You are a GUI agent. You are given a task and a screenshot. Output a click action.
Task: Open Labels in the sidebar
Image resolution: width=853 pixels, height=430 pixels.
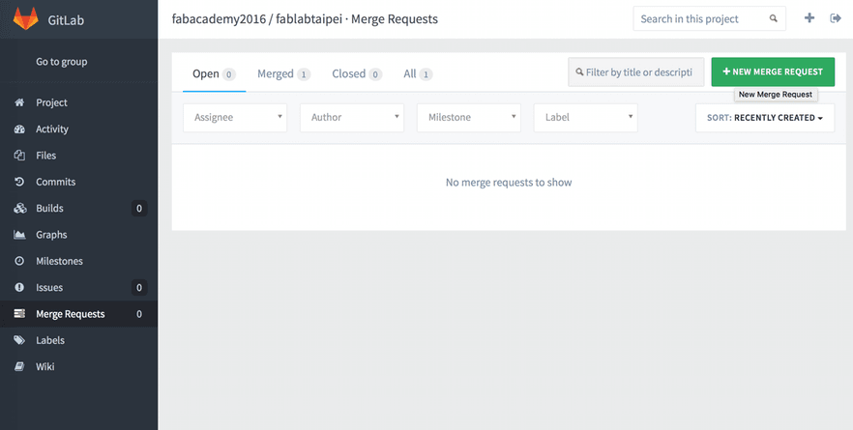click(79, 340)
